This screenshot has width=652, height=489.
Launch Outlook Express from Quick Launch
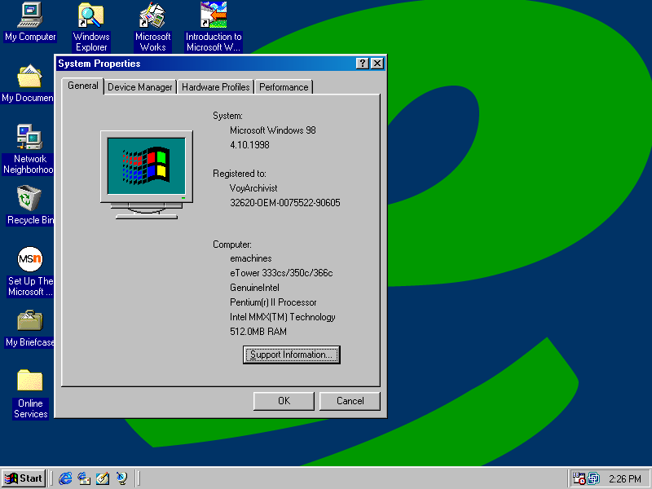pos(84,478)
